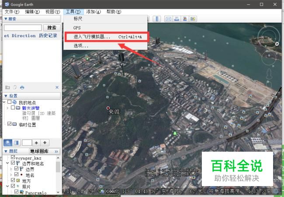Viewport: 284px width, 197px height.
Task: Collapse the 我的地点 tree node
Action: click(4, 102)
